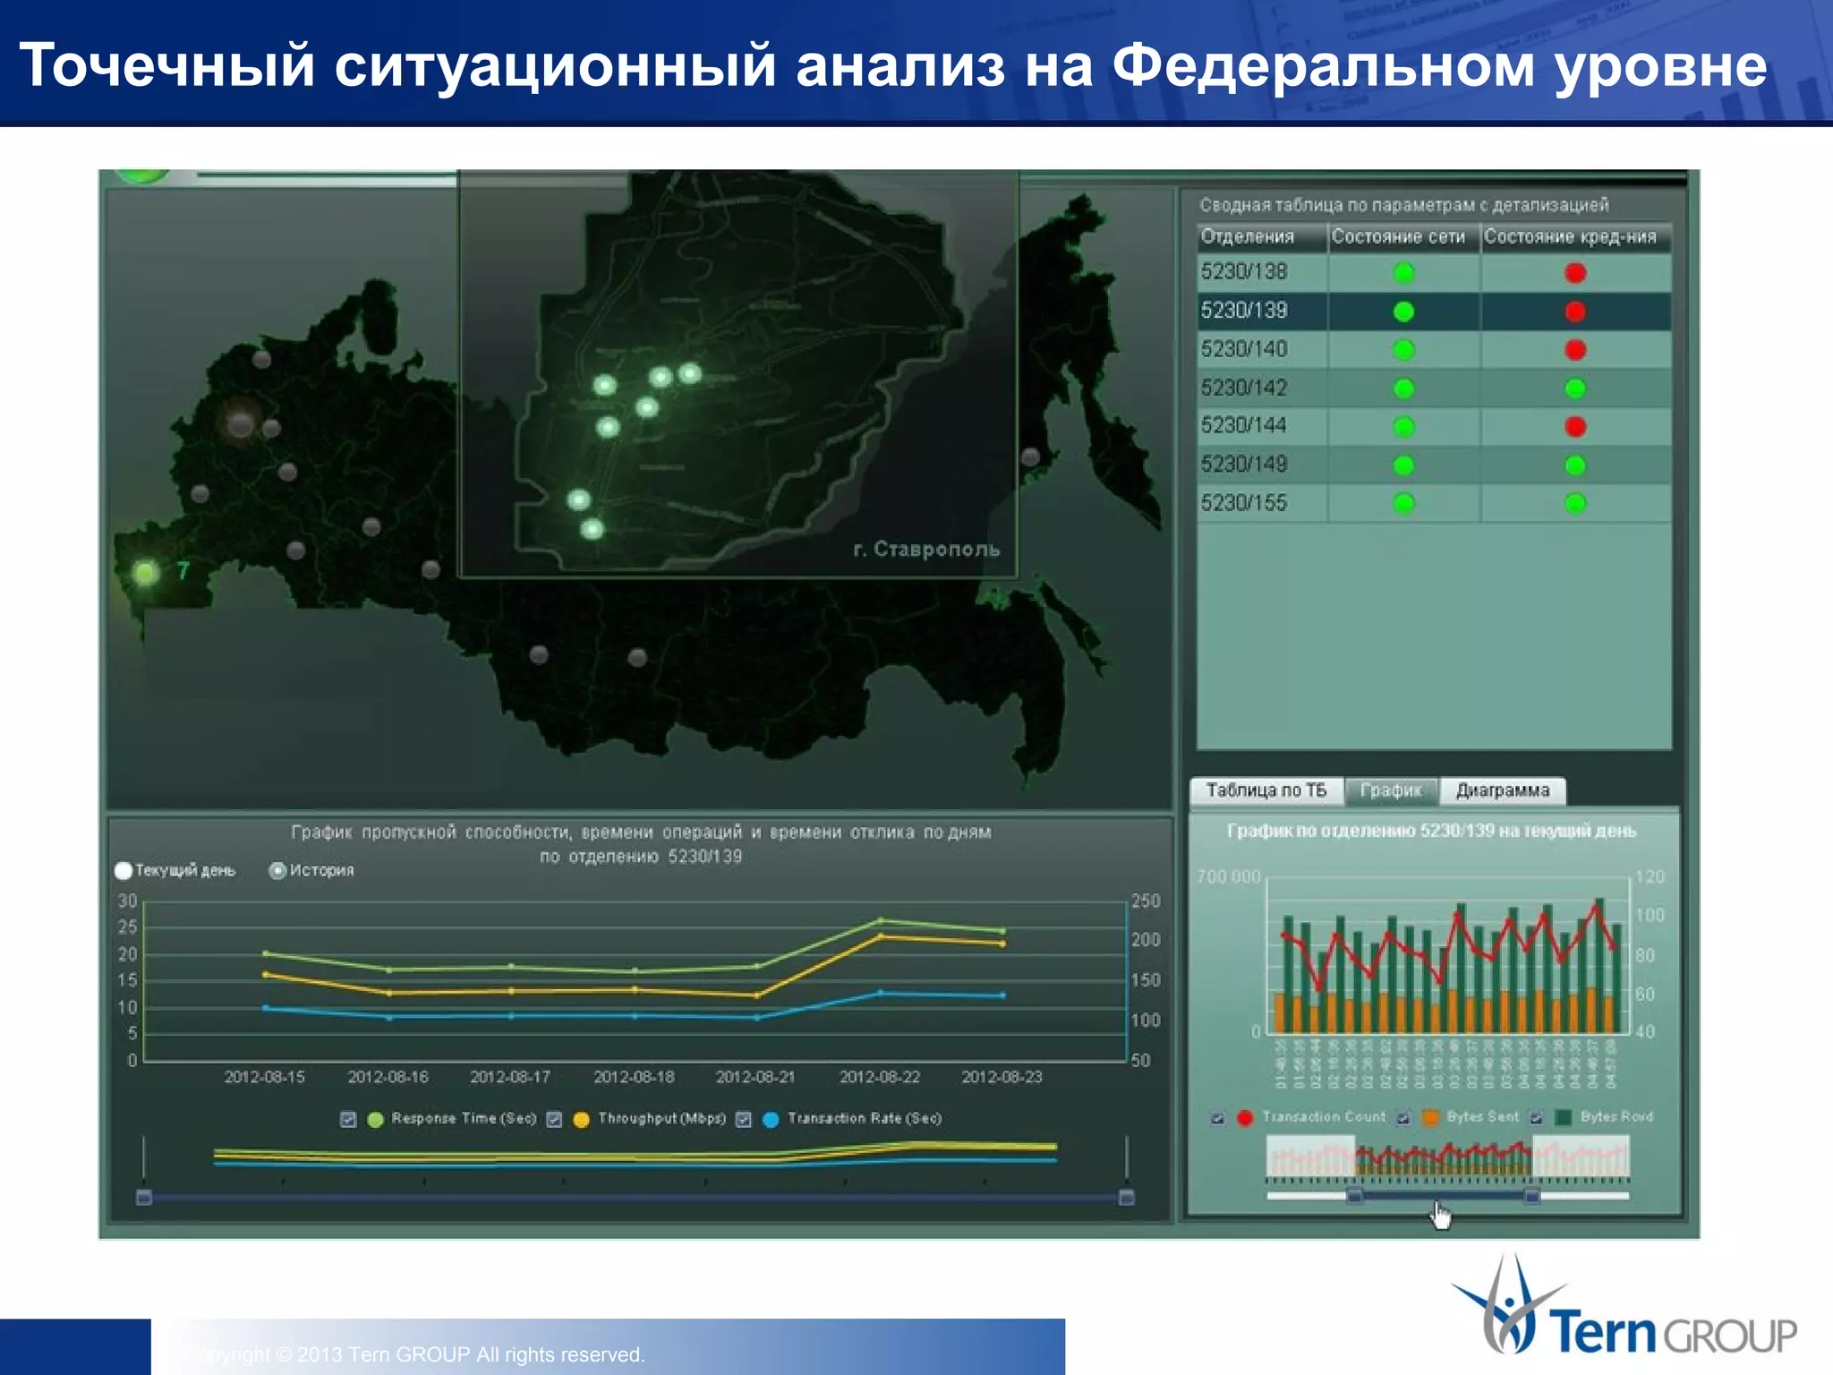Open the 'Диаграмма' tab
The width and height of the screenshot is (1833, 1375).
(1502, 790)
